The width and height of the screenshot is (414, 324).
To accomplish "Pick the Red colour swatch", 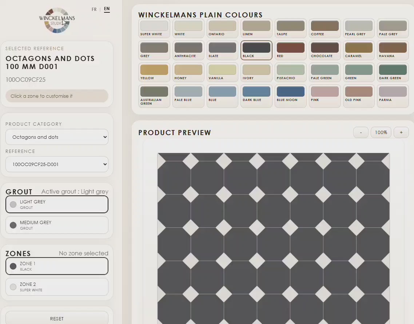I will [x=290, y=50].
